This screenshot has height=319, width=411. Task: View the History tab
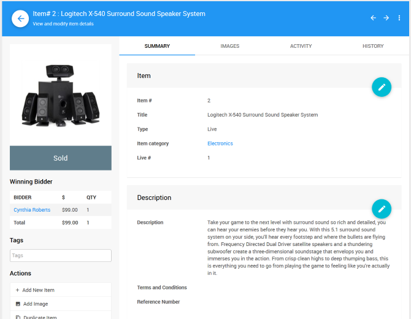pyautogui.click(x=373, y=46)
